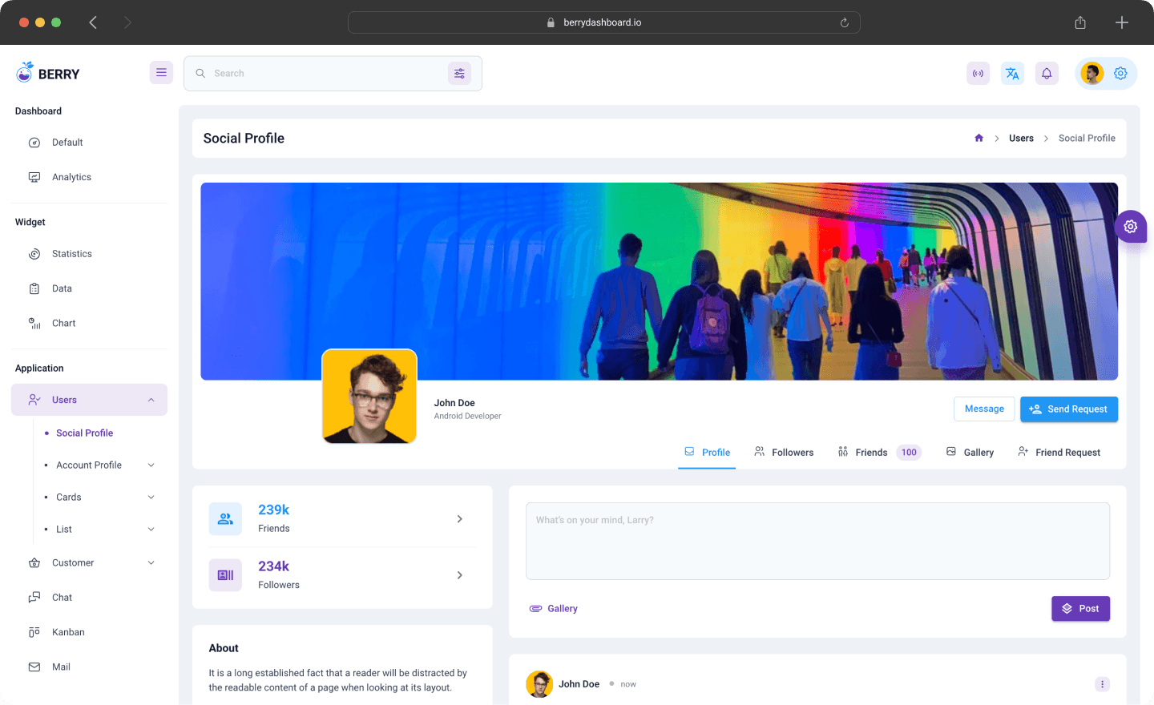The height and width of the screenshot is (705, 1154).
Task: Click the hamburger menu toggle icon
Action: click(x=161, y=73)
